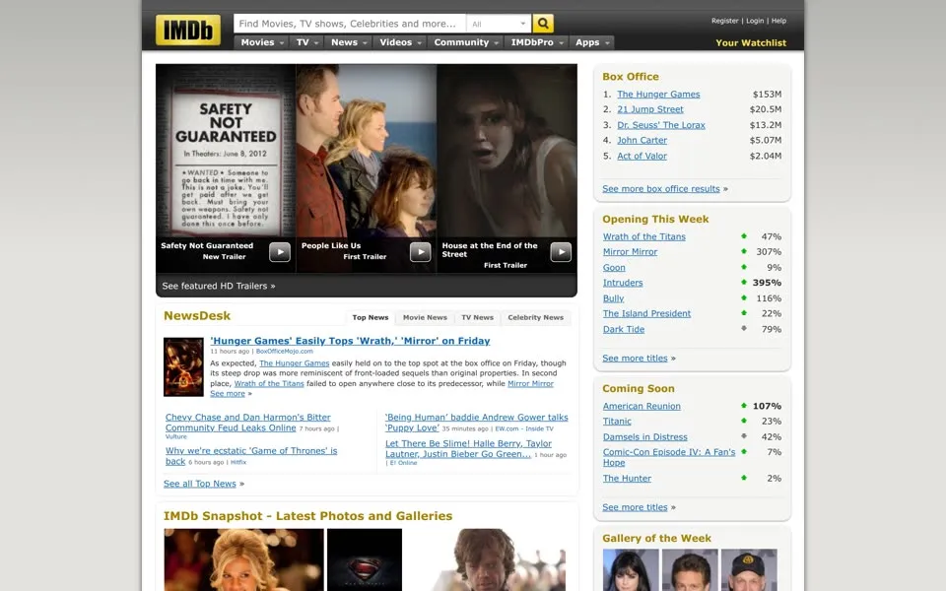
Task: Open the Hunger Games Easily Tops headline
Action: pos(350,341)
